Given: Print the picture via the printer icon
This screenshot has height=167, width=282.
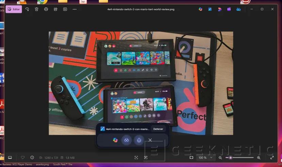Looking at the screenshot, I should pyautogui.click(x=46, y=9).
